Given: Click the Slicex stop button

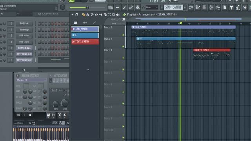Looking at the screenshot, I should tap(30, 115).
